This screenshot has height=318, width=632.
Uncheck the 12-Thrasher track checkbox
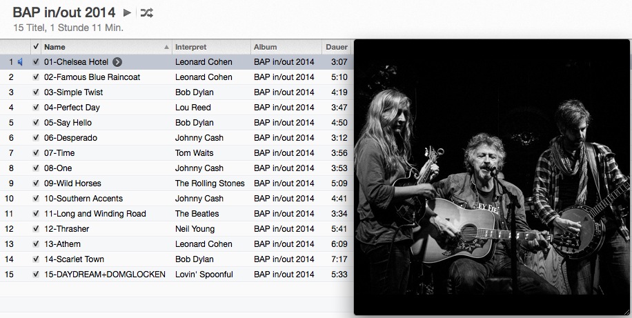tap(36, 229)
